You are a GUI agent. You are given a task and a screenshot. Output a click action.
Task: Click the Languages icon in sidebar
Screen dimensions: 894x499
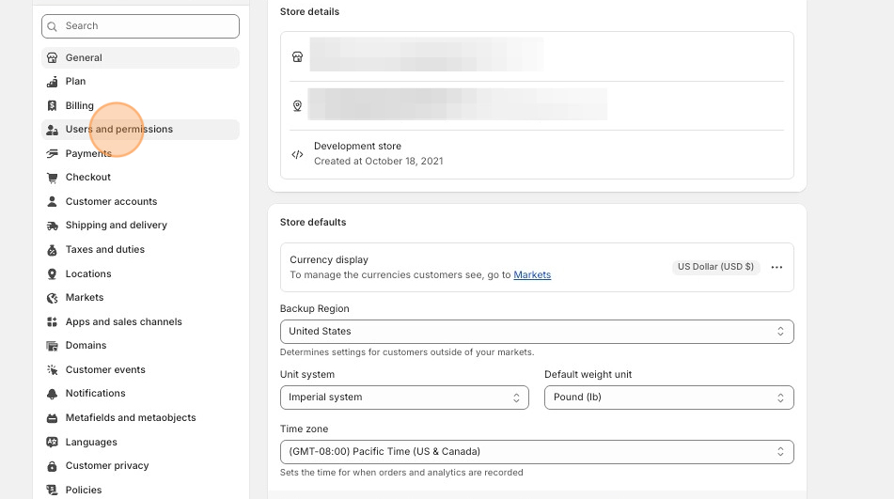53,443
